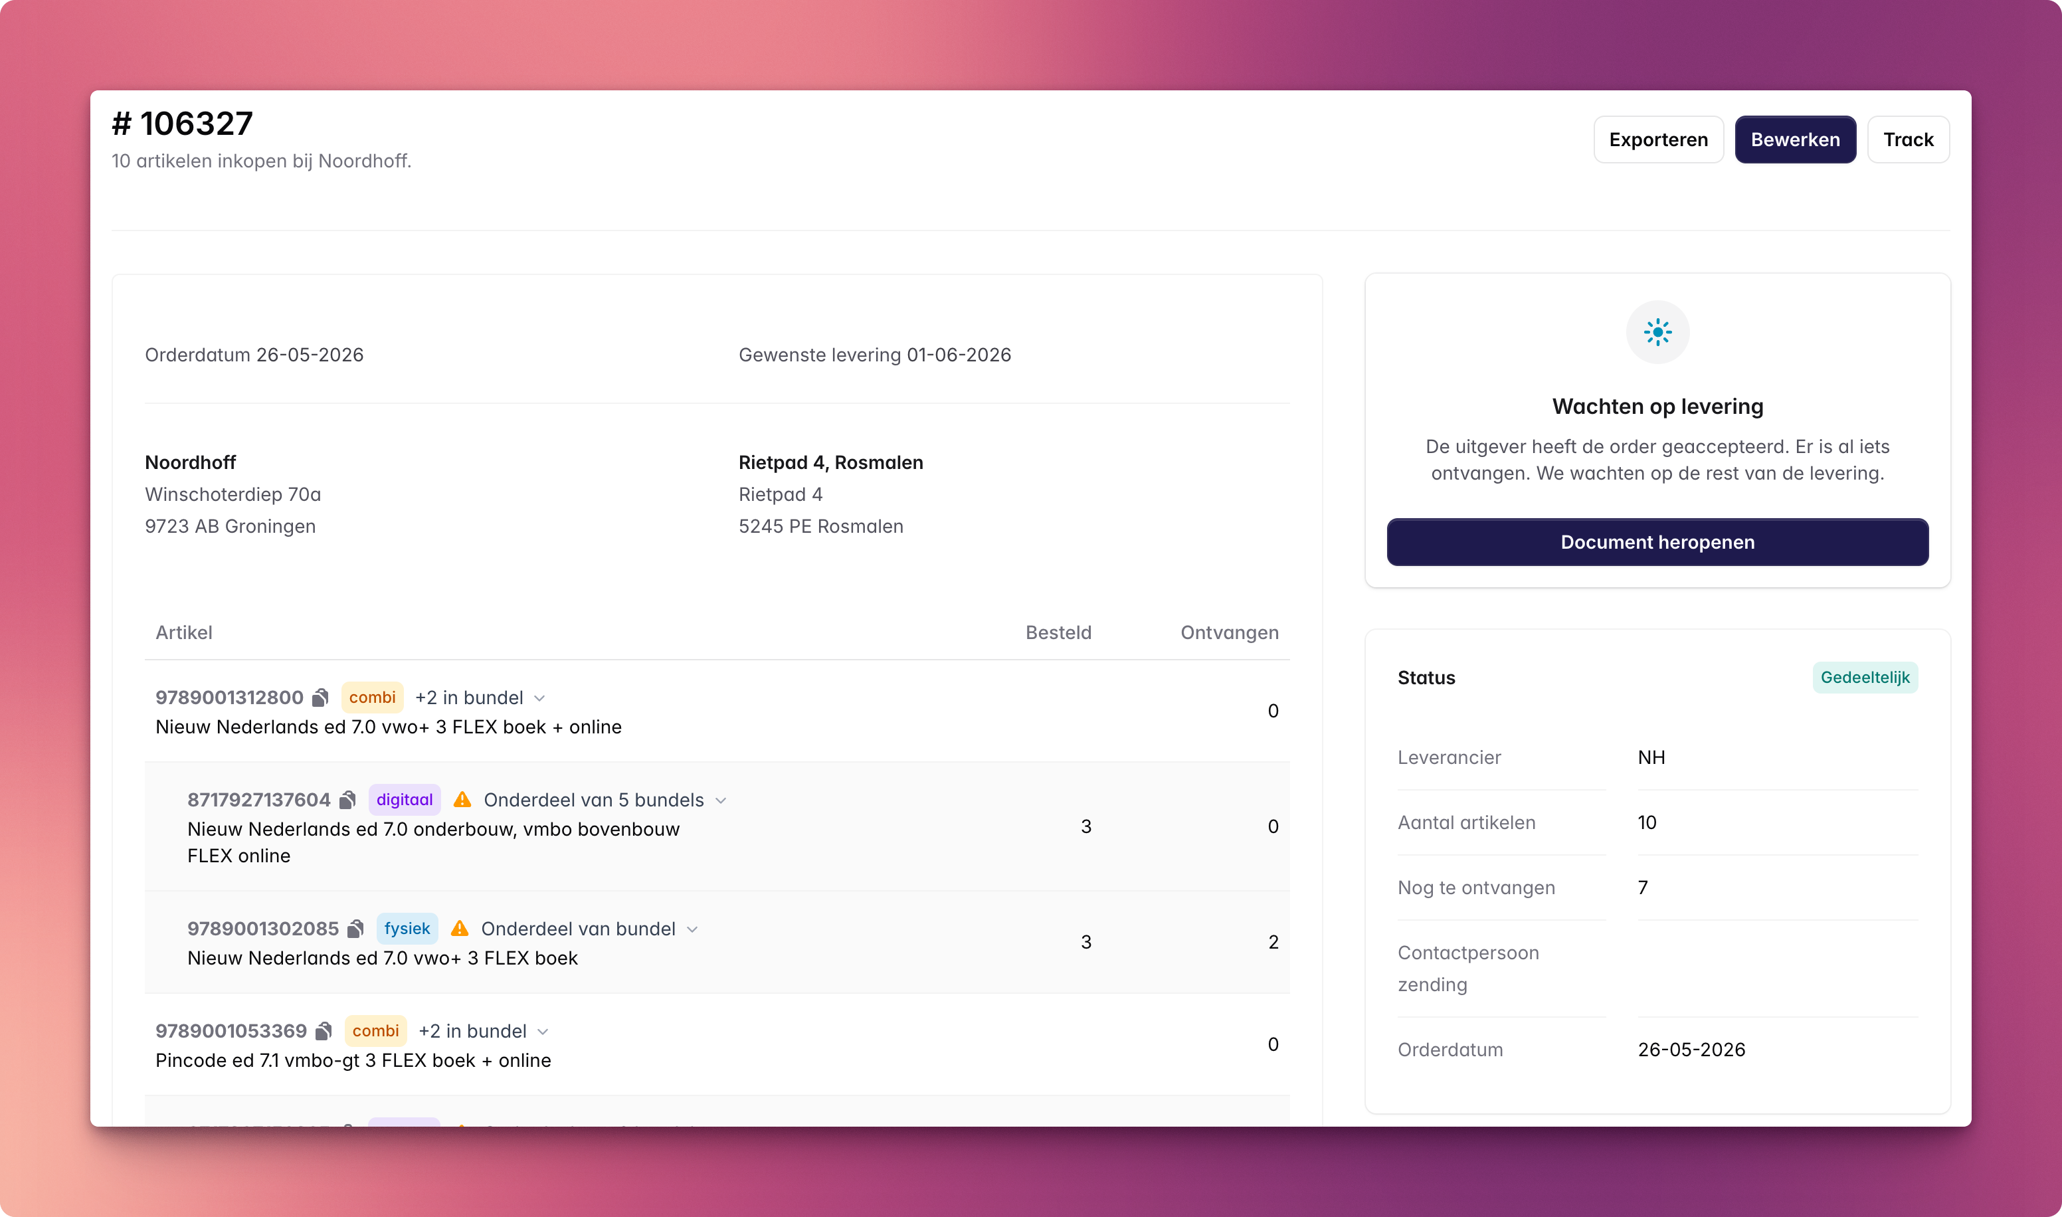Expand Onderdeel van 5 bundels chevron
Image resolution: width=2062 pixels, height=1217 pixels.
(721, 800)
